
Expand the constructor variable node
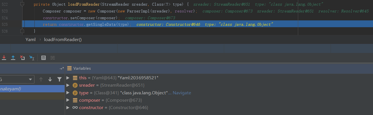click(68, 108)
